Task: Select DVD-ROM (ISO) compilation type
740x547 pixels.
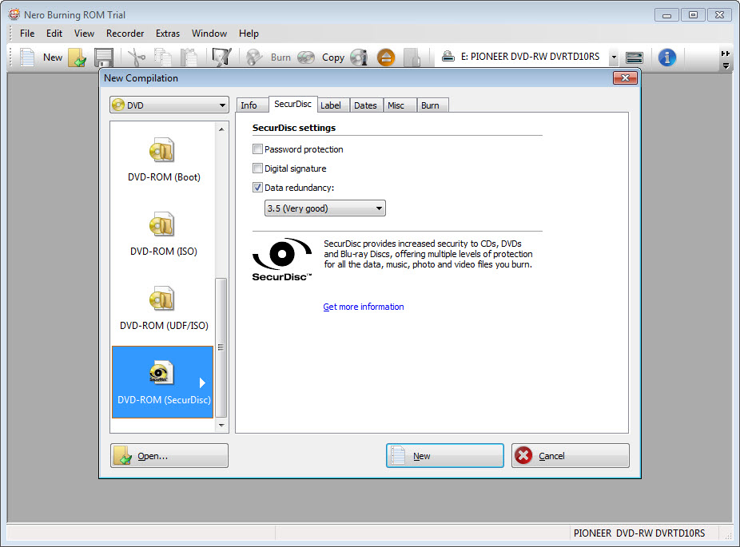Action: (162, 232)
